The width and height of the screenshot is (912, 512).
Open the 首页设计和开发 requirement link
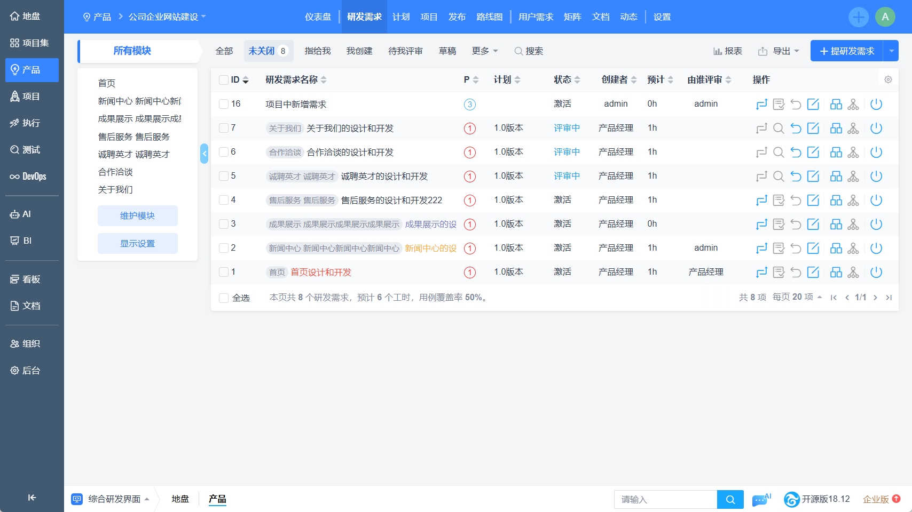(321, 273)
